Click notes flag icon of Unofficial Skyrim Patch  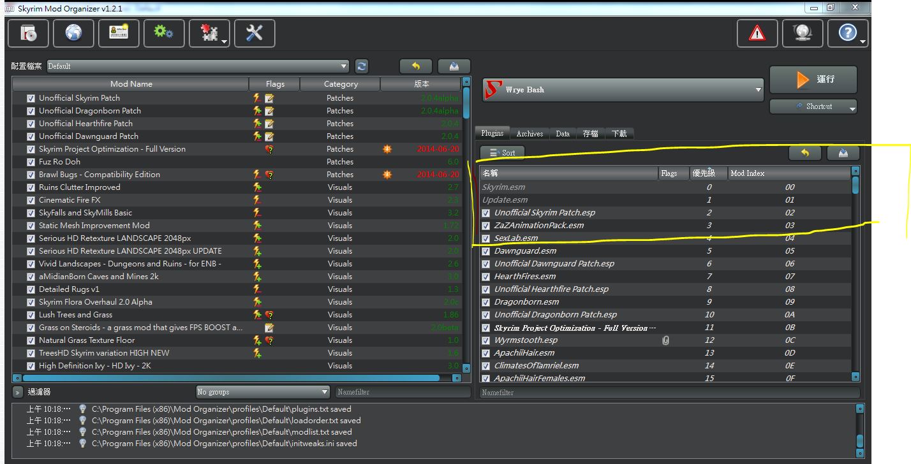[x=269, y=98]
